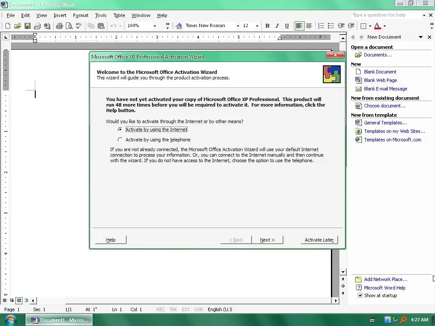Center the text alignment
Image resolution: width=435 pixels, height=326 pixels.
pyautogui.click(x=309, y=26)
